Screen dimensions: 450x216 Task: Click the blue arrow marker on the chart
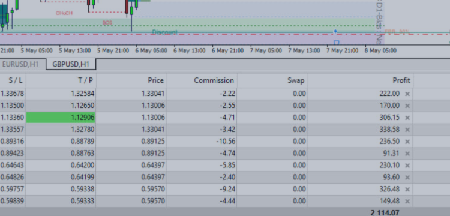coord(335,31)
